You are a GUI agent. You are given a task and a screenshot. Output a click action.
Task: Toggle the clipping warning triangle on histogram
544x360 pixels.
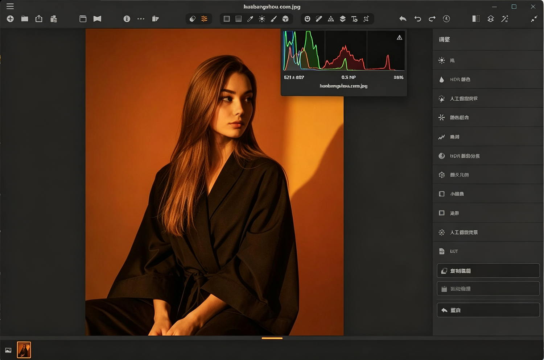click(x=399, y=37)
